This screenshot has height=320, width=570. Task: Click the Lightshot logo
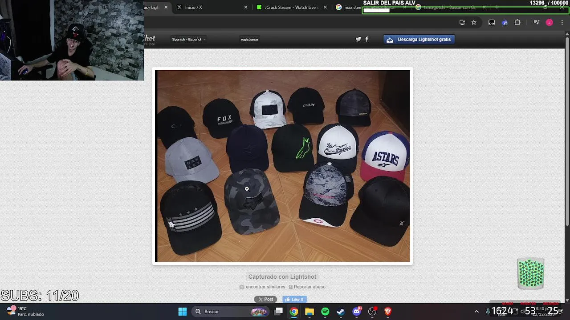(x=149, y=40)
